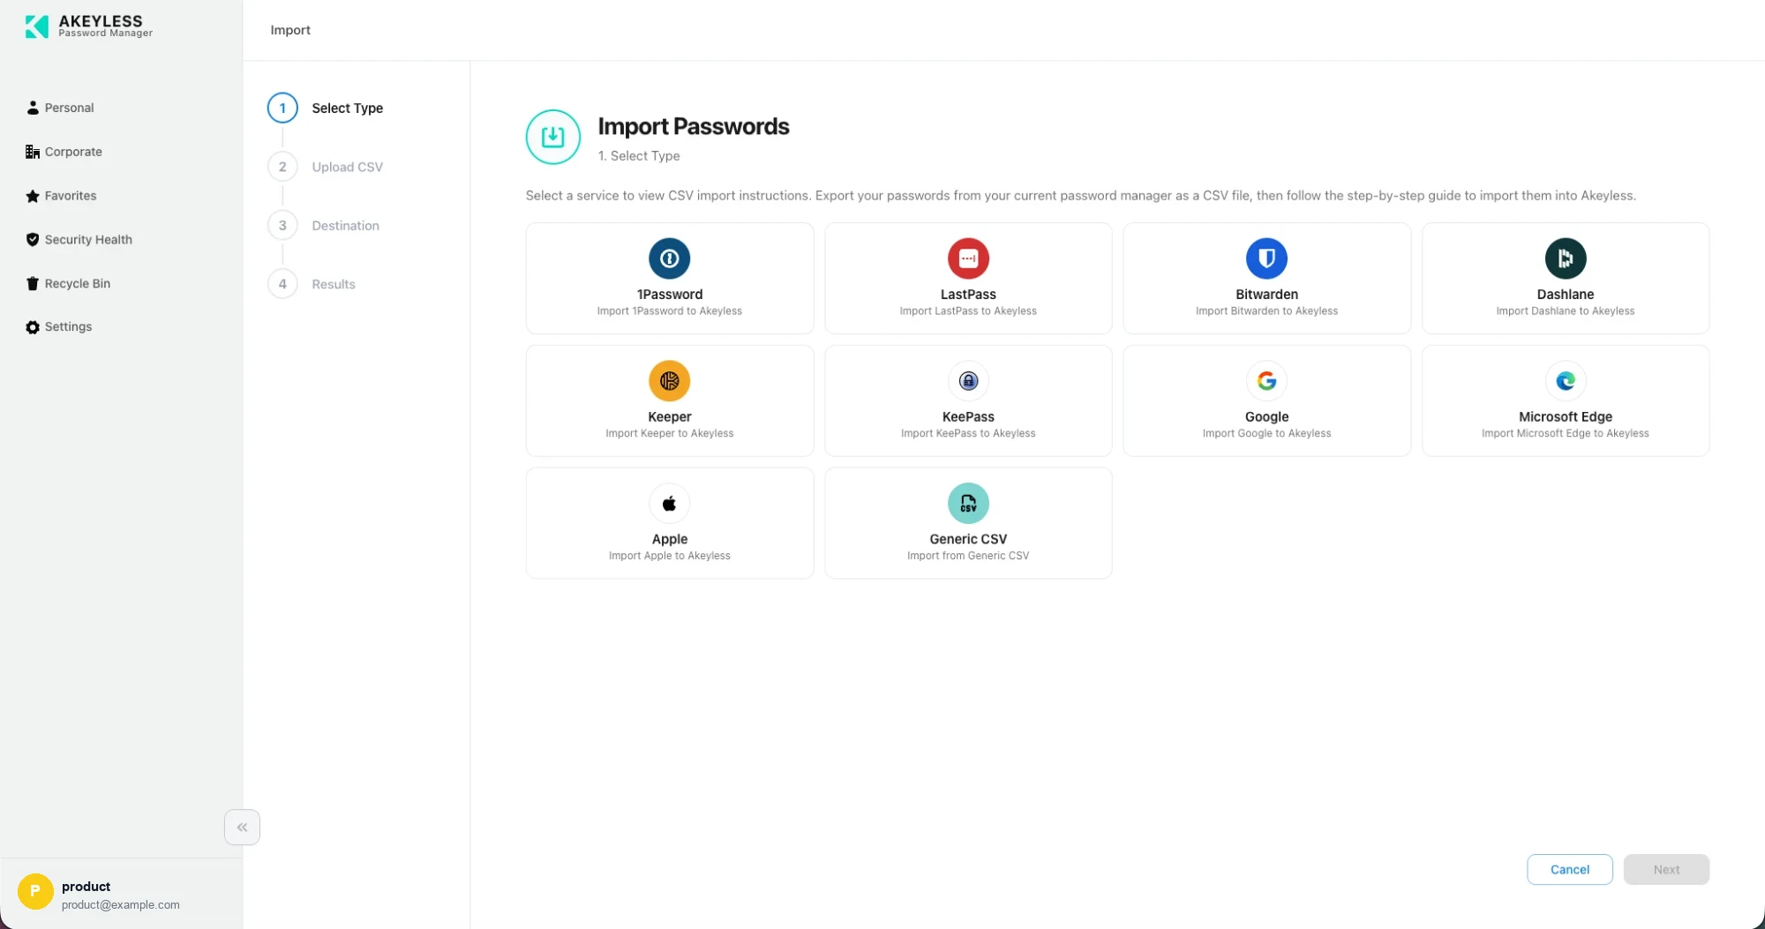Click 'Import Bitwarden to Akeyless' text
Screen dimensions: 1765x929
[x=1266, y=311]
